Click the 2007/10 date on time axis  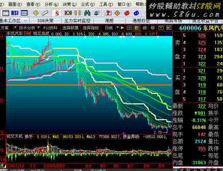coord(16,166)
